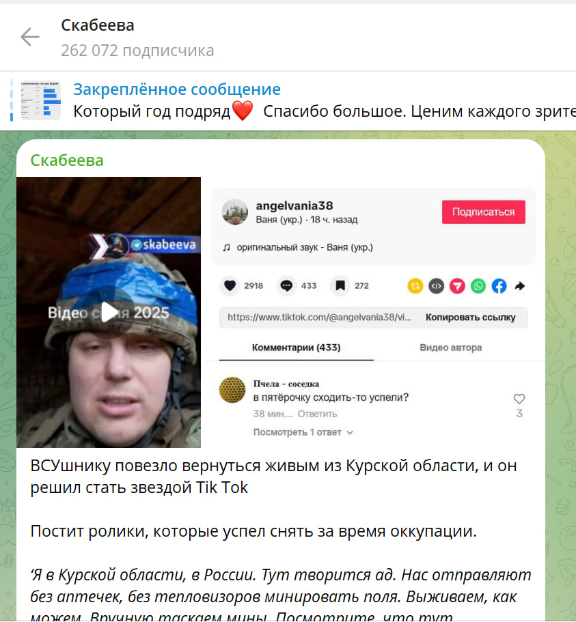Viewport: 576px width, 622px height.
Task: Share the video to Facebook
Action: pyautogui.click(x=499, y=286)
